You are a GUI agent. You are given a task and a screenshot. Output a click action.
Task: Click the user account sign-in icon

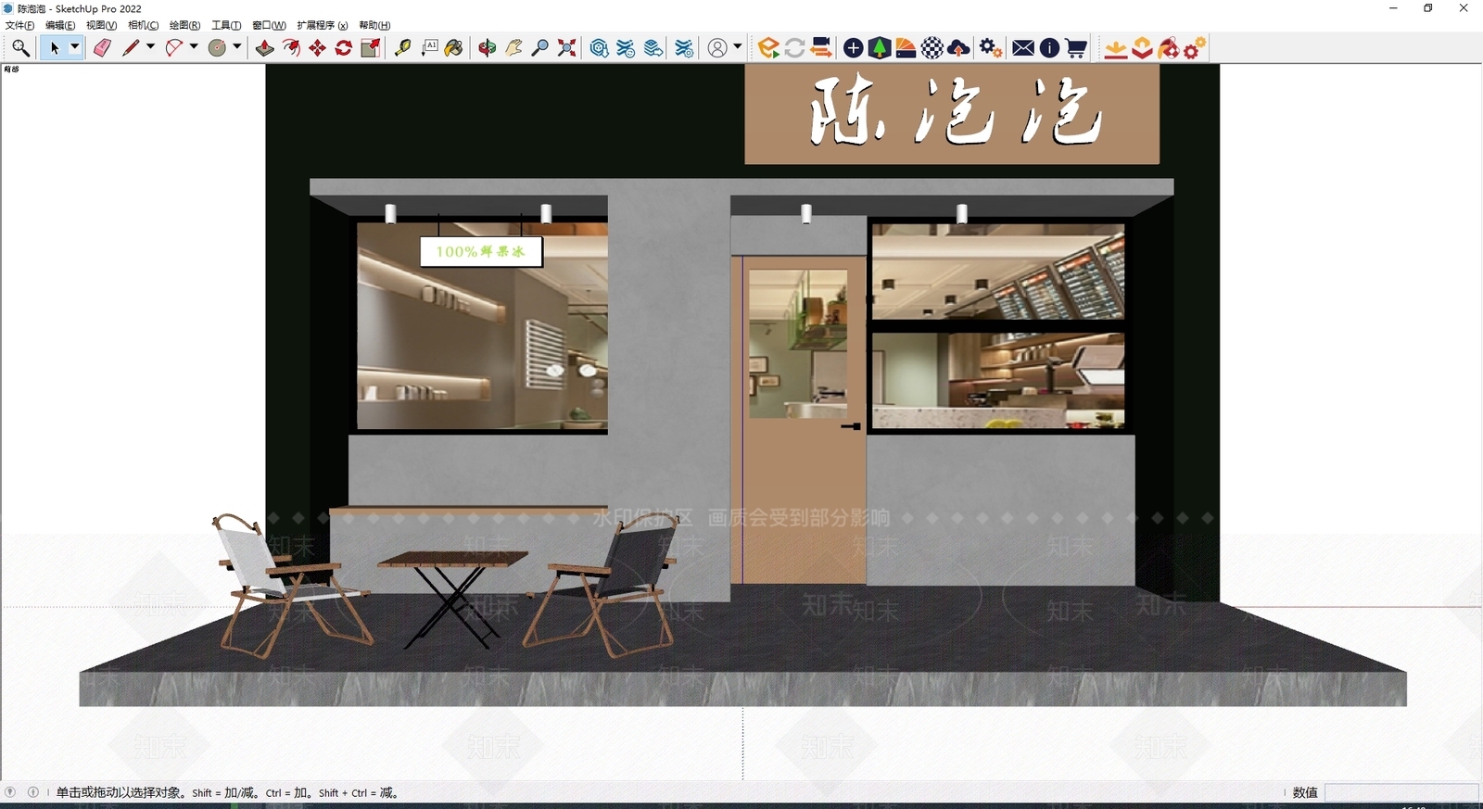[717, 47]
